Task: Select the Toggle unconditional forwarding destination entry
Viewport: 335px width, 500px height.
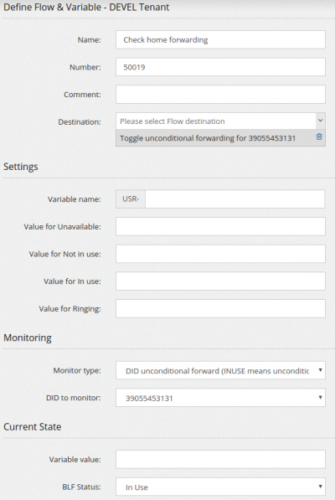Action: tap(208, 138)
